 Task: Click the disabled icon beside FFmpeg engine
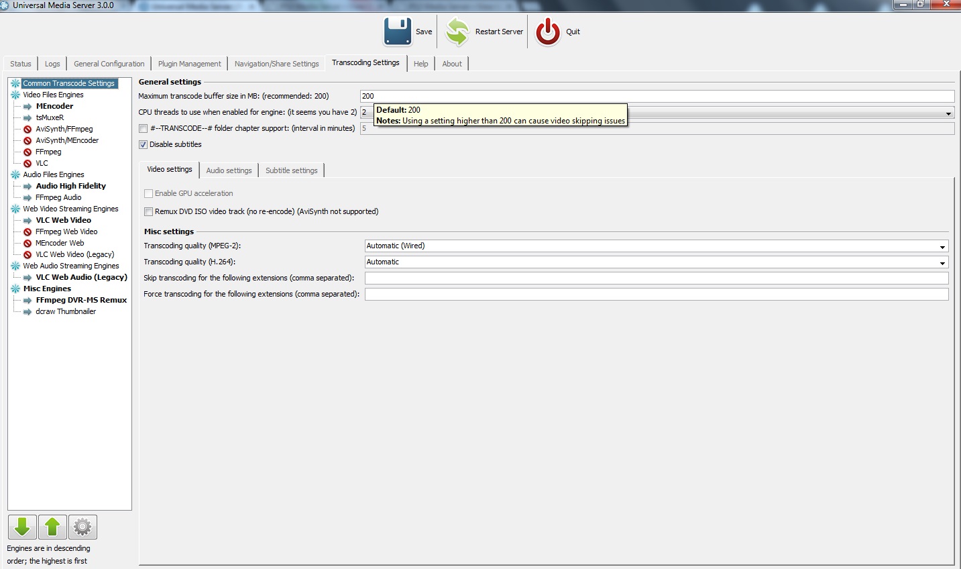tap(27, 152)
